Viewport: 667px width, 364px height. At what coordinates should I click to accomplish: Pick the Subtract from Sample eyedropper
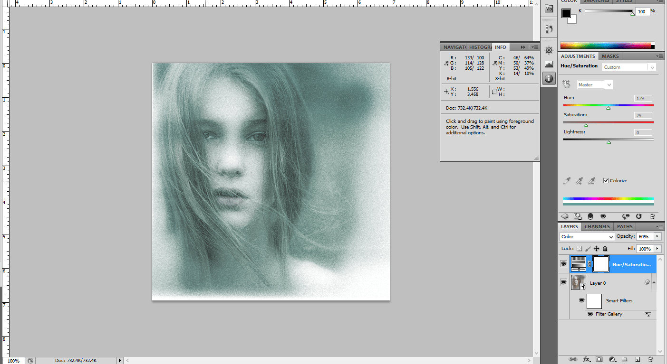[x=591, y=181]
